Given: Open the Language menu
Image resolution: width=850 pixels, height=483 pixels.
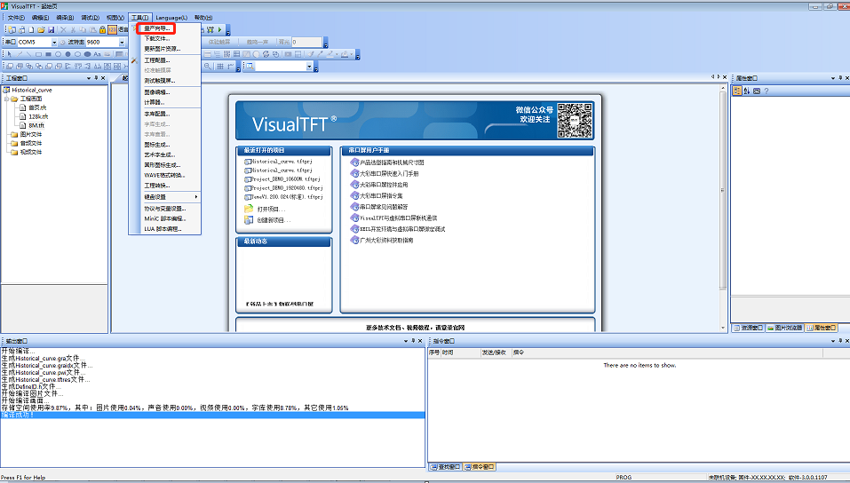Looking at the screenshot, I should [x=171, y=18].
